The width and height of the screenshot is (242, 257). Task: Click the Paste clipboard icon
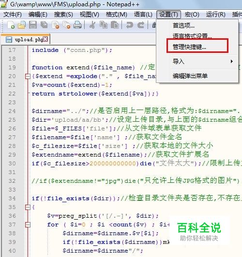tap(115, 25)
